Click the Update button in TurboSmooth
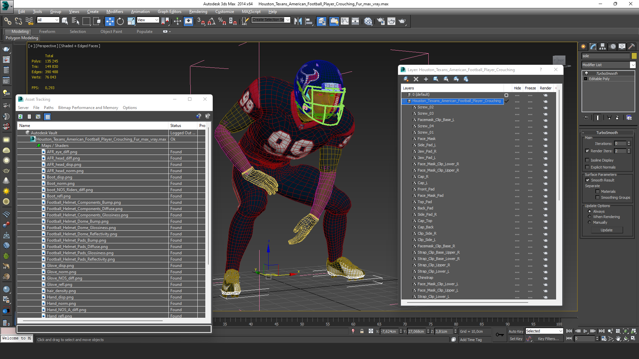 coord(606,230)
